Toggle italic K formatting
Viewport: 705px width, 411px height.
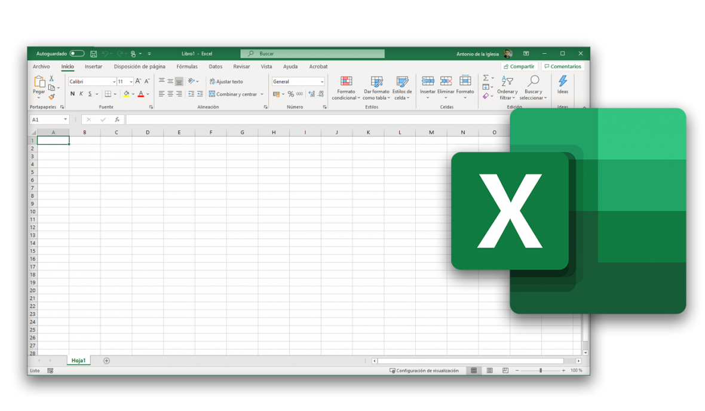(x=81, y=94)
